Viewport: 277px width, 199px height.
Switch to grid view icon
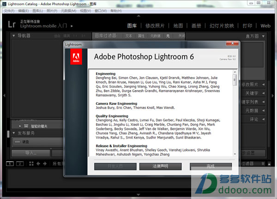tap(31, 163)
